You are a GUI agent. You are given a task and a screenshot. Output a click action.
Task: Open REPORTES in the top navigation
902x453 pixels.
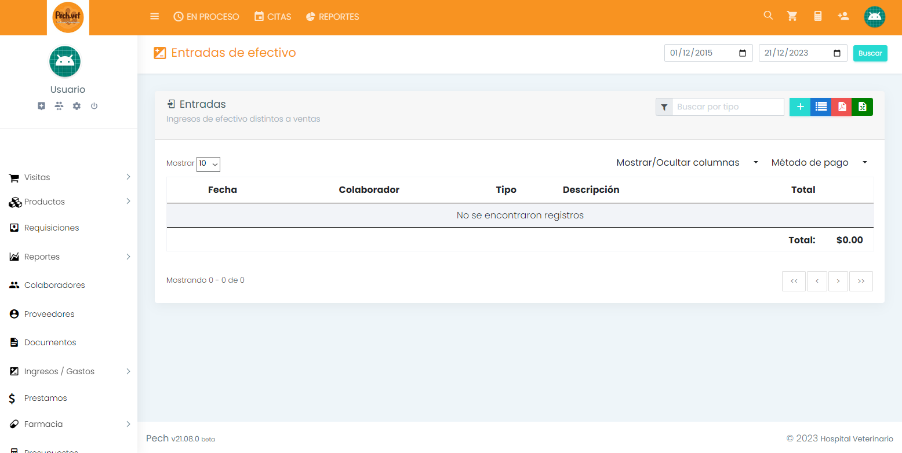(x=332, y=17)
